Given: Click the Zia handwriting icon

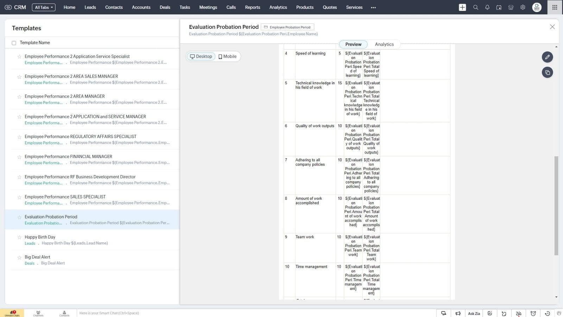Looking at the screenshot, I should (519, 313).
